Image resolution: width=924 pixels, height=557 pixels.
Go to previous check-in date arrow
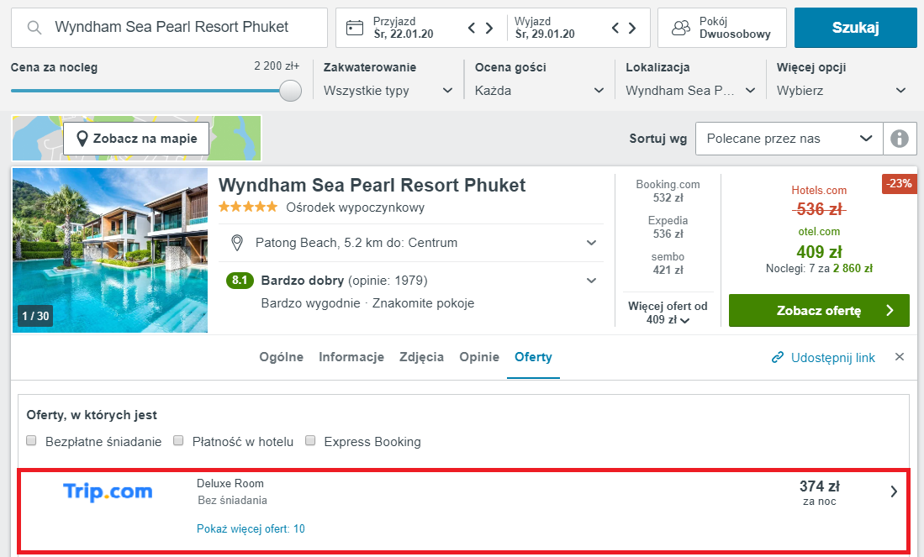coord(472,28)
